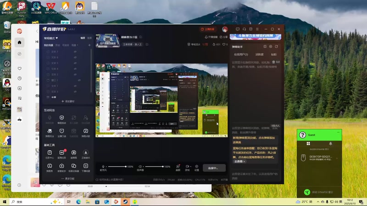Open 设置 settings in bottom control bar

(197, 168)
